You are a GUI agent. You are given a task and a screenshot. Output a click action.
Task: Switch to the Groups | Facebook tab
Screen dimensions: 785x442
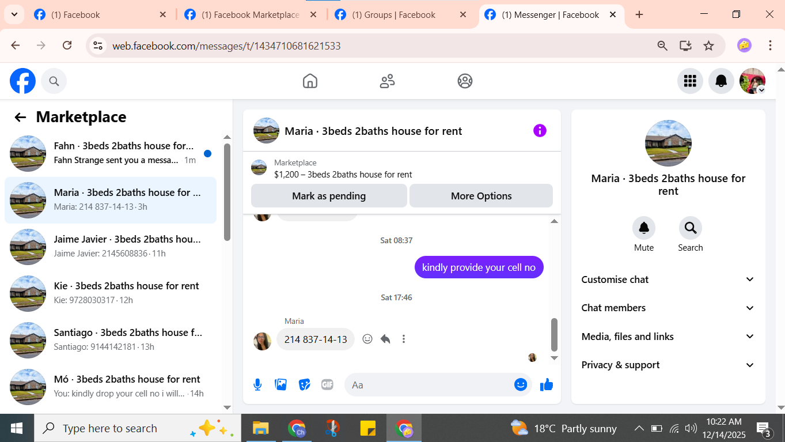[x=401, y=15]
